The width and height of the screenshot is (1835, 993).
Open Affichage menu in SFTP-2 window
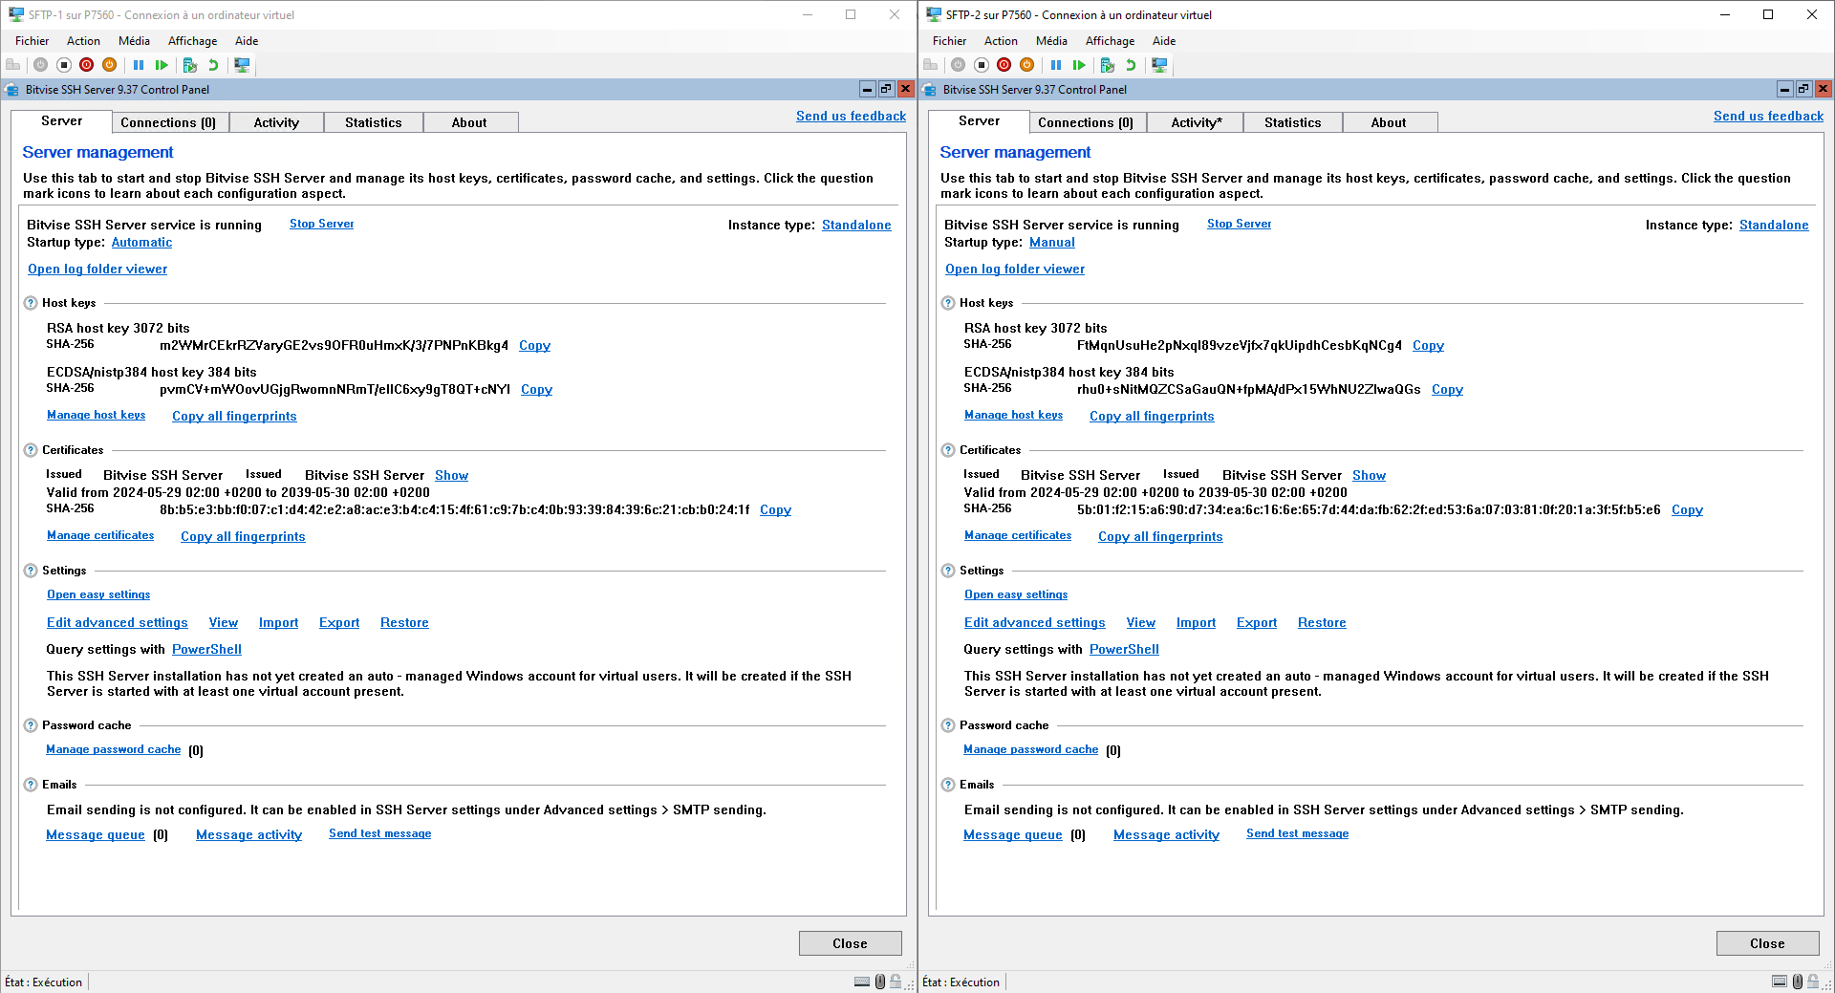[1110, 41]
